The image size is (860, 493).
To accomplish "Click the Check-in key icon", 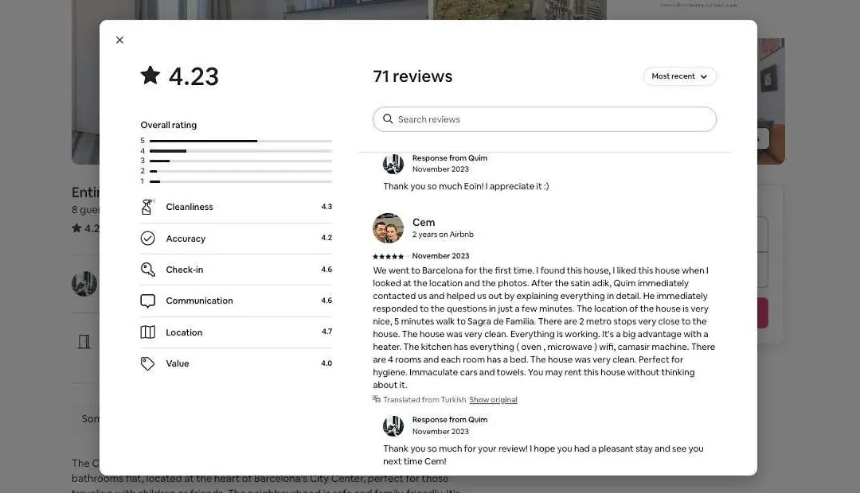I will pos(147,270).
